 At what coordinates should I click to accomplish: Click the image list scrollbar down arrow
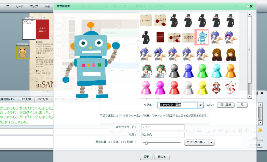pos(250,96)
